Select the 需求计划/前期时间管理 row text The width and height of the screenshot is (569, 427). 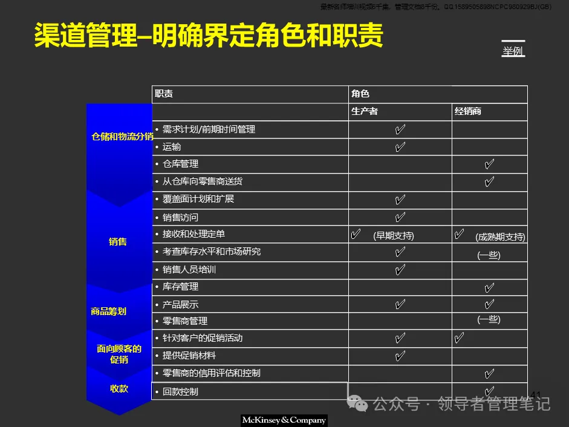pos(209,129)
